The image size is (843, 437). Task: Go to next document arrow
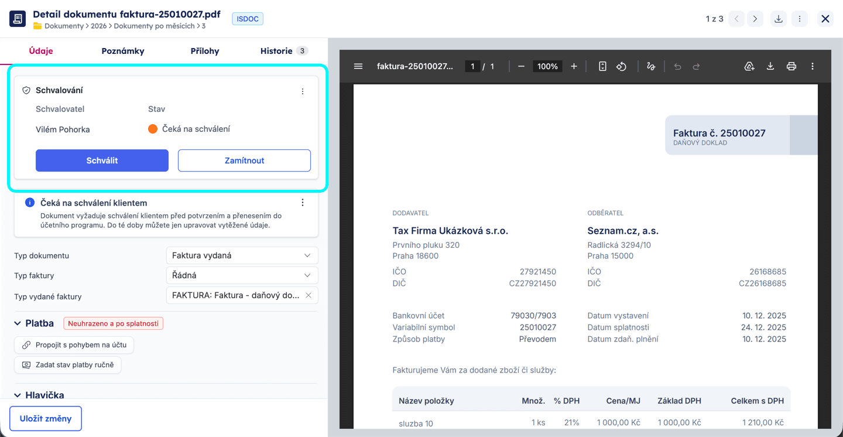(x=755, y=19)
